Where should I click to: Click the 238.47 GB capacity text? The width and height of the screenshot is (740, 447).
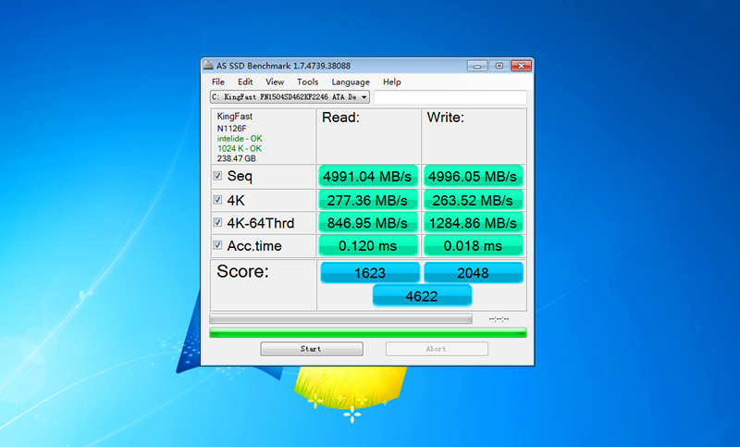click(237, 158)
